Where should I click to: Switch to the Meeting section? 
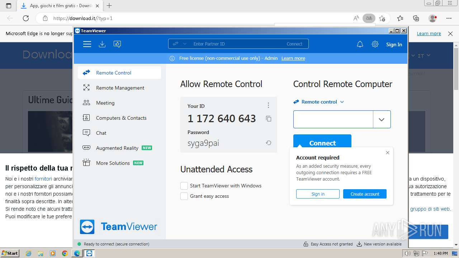coord(119,103)
